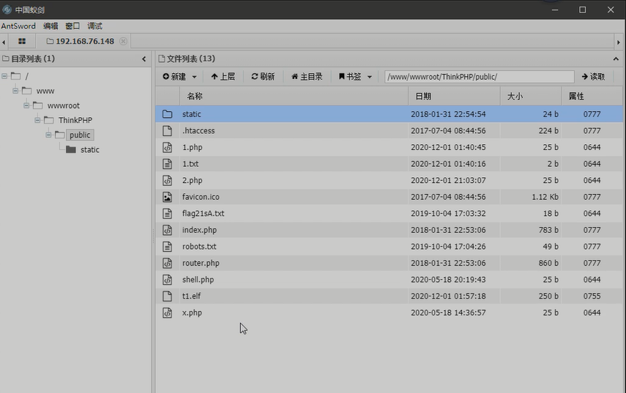Click the 2.php code file icon
626x393 pixels.
[167, 180]
